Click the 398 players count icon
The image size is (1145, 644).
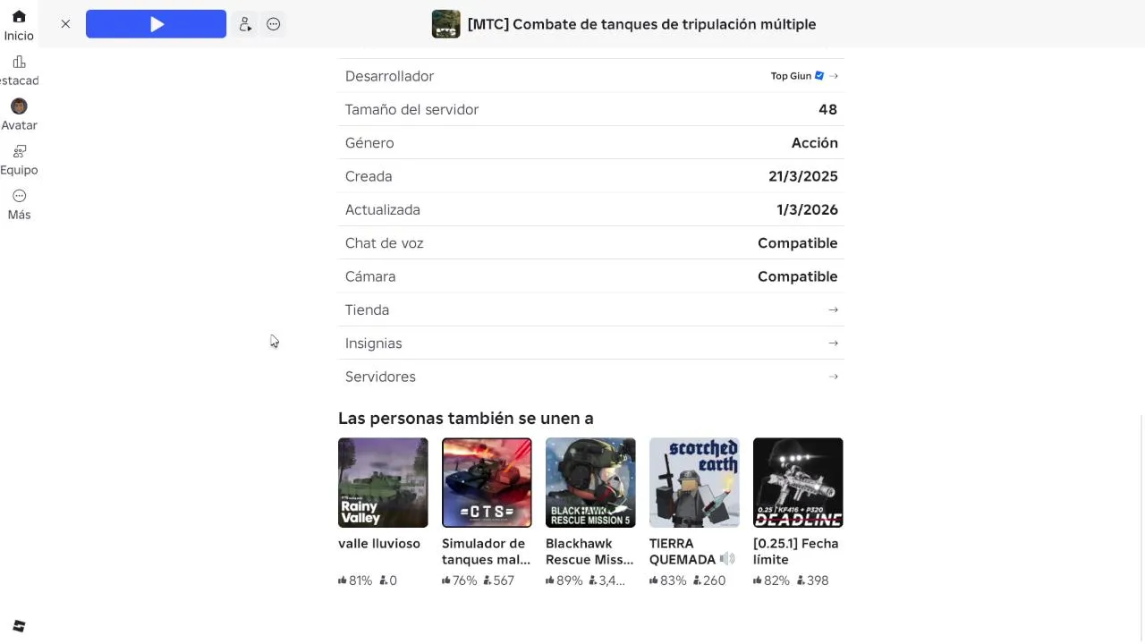click(x=800, y=580)
